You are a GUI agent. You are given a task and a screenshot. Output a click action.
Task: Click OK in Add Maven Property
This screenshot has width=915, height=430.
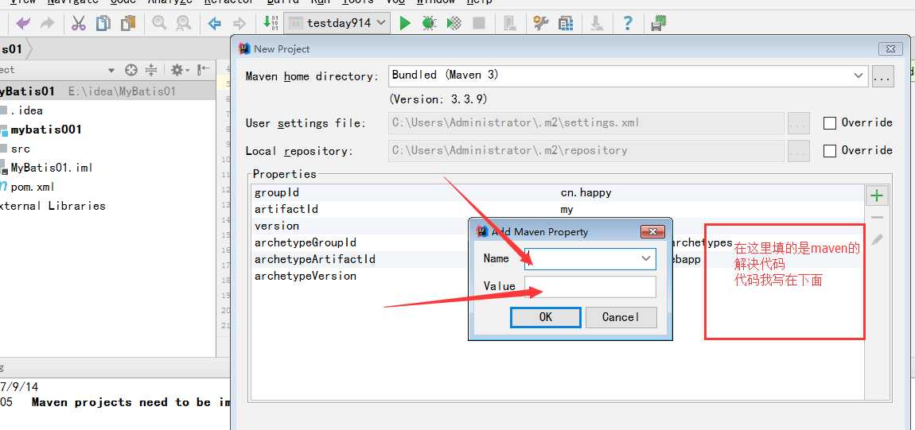pyautogui.click(x=546, y=317)
